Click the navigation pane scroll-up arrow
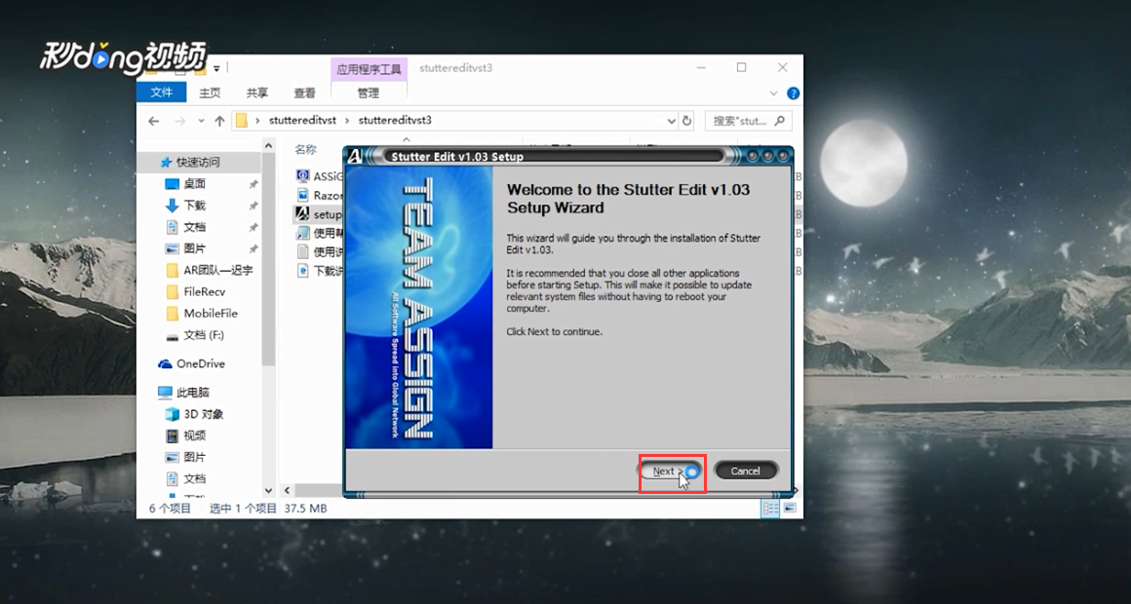This screenshot has width=1131, height=604. [268, 145]
